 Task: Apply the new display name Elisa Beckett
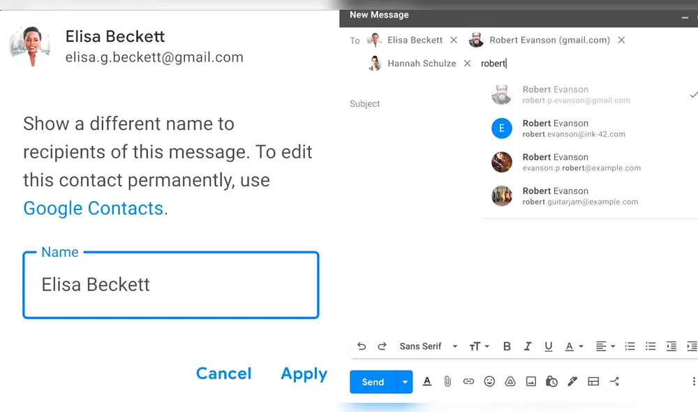point(304,374)
